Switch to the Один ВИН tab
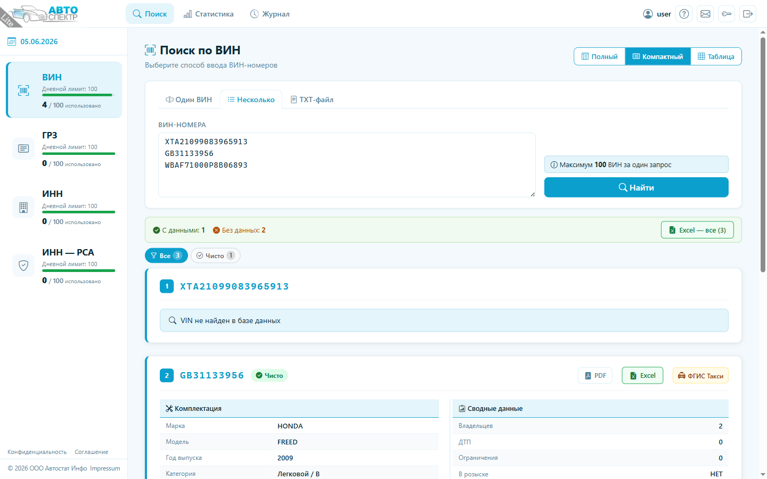The width and height of the screenshot is (767, 479). 189,100
